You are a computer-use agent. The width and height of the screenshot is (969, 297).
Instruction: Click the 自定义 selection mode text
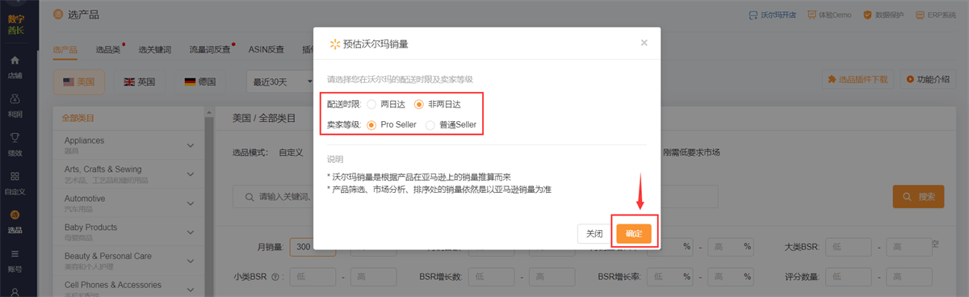(291, 152)
